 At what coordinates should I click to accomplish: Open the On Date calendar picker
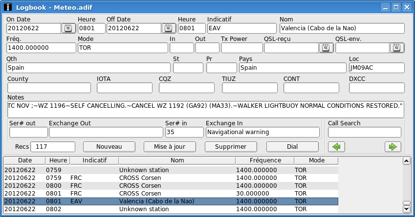click(68, 28)
